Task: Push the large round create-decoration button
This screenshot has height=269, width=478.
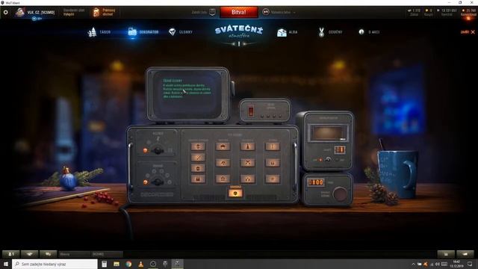Action: tap(339, 194)
